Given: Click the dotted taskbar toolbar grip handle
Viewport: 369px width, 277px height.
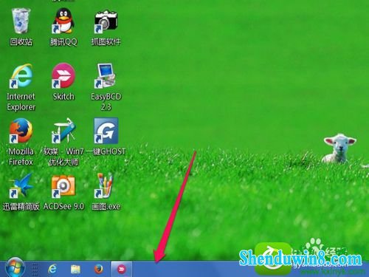Looking at the screenshot, I should tap(35, 270).
